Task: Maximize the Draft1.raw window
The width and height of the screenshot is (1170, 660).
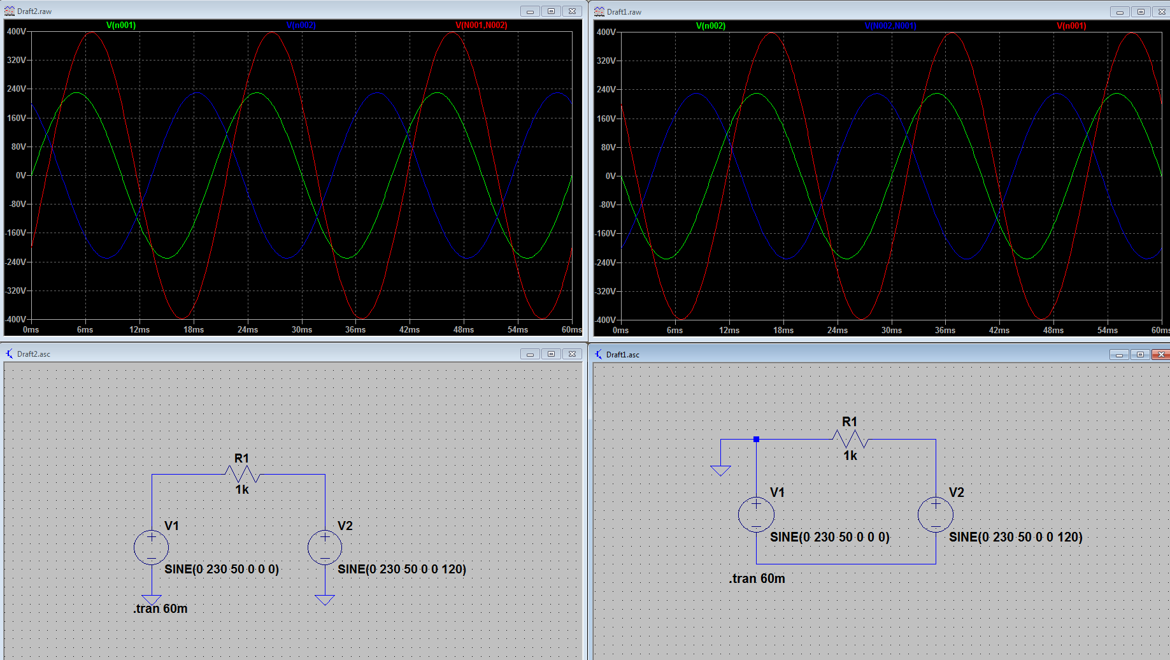Action: pyautogui.click(x=1141, y=11)
